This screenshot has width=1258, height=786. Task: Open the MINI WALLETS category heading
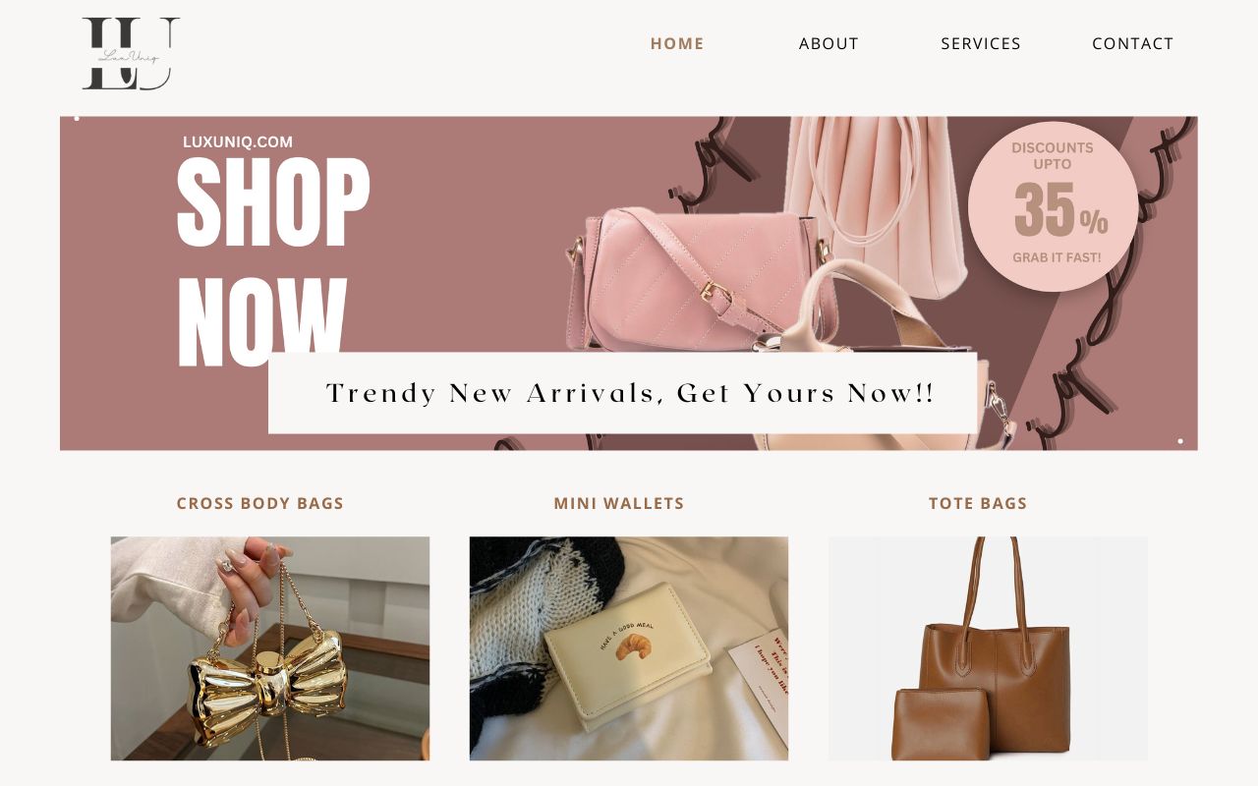click(619, 503)
